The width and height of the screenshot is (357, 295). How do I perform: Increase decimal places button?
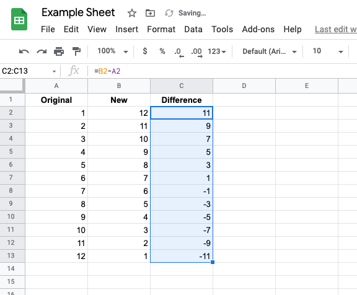point(196,52)
